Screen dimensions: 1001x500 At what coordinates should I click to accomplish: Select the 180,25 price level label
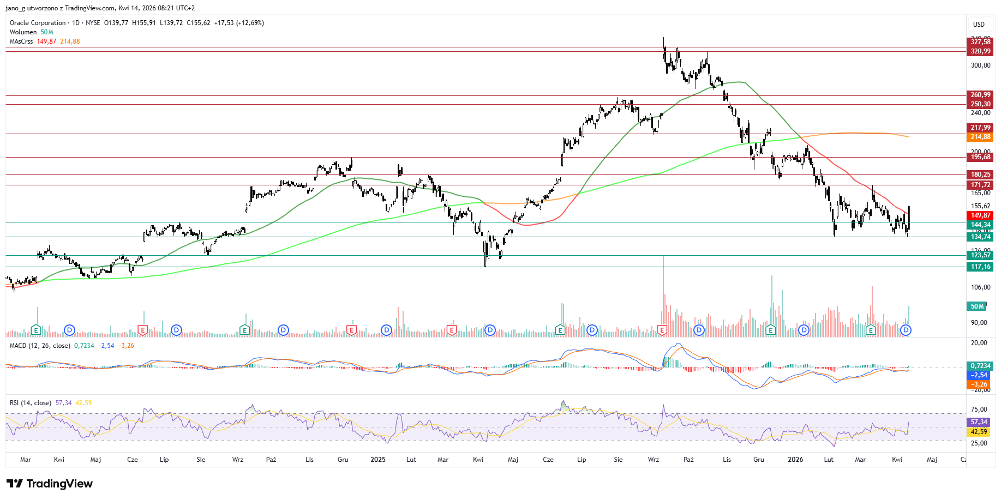pos(980,174)
